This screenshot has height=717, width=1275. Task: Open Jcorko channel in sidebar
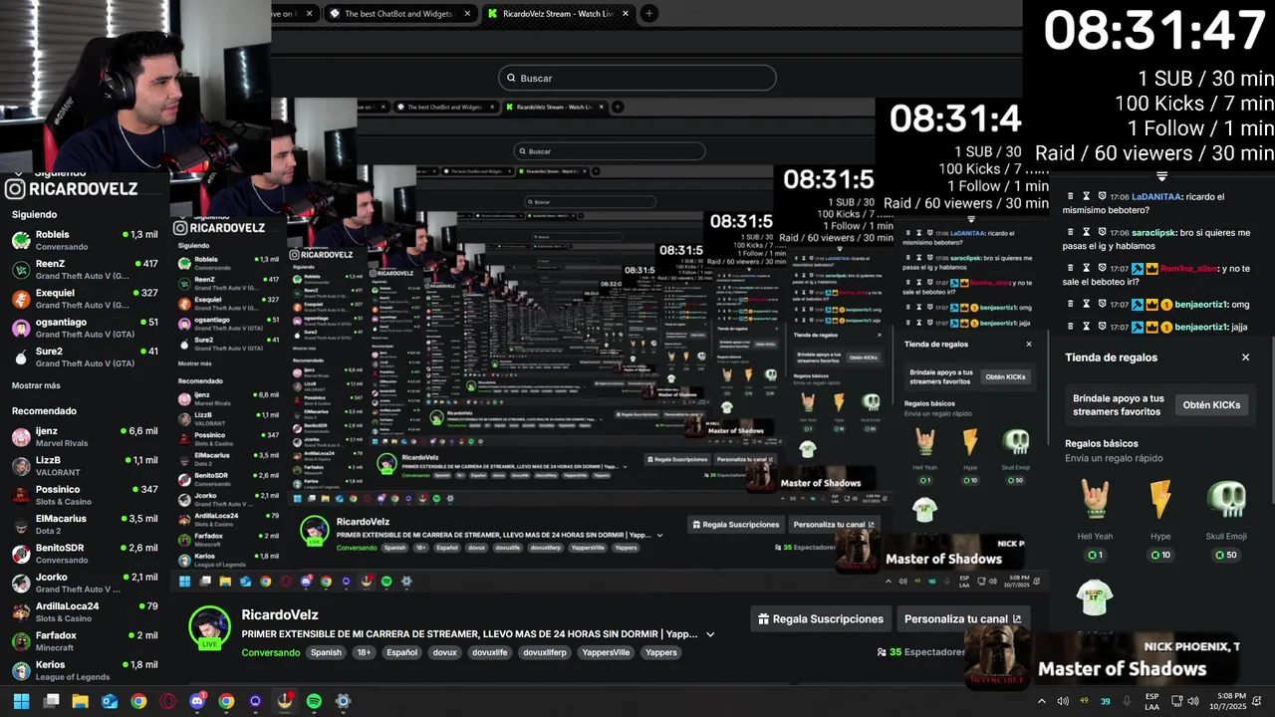(85, 583)
